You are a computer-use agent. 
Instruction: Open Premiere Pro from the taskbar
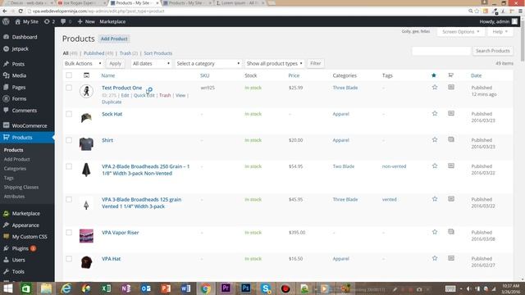click(x=226, y=288)
